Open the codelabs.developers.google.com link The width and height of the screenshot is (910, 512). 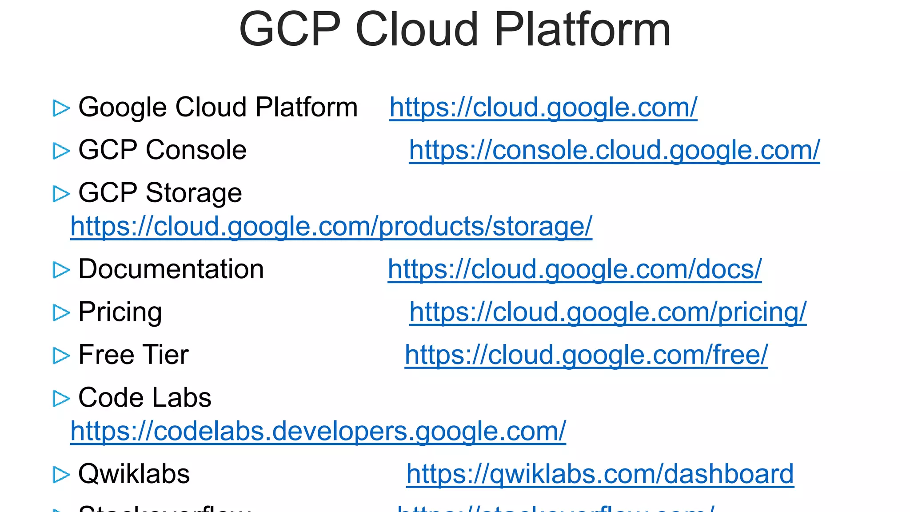318,431
